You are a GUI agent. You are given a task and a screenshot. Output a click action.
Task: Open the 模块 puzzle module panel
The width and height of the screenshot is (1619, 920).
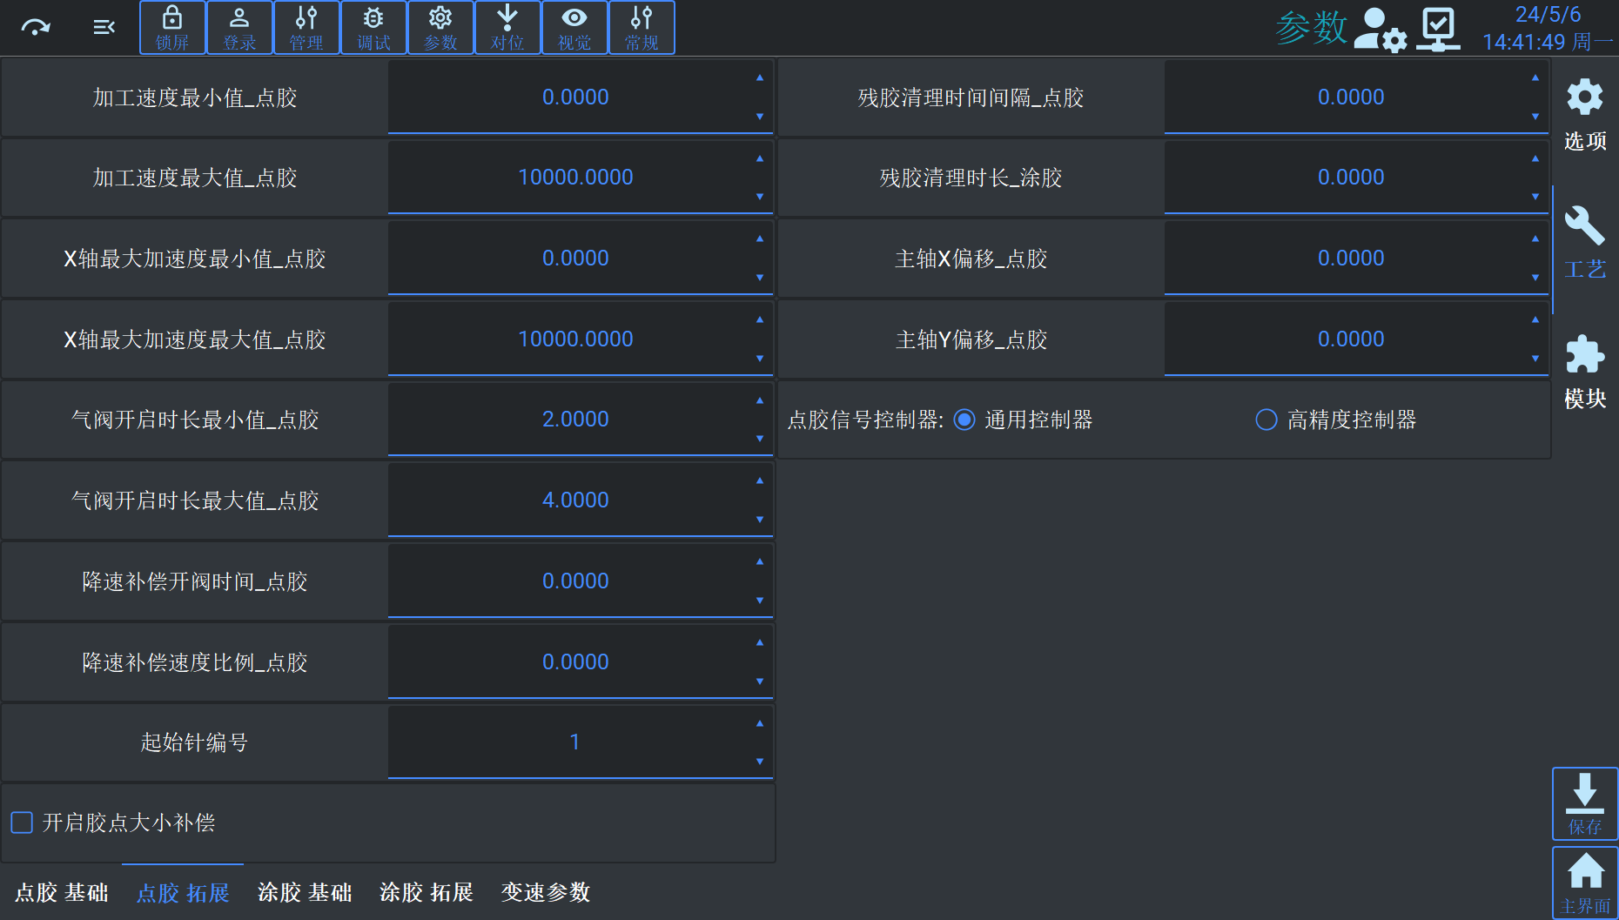(1584, 372)
